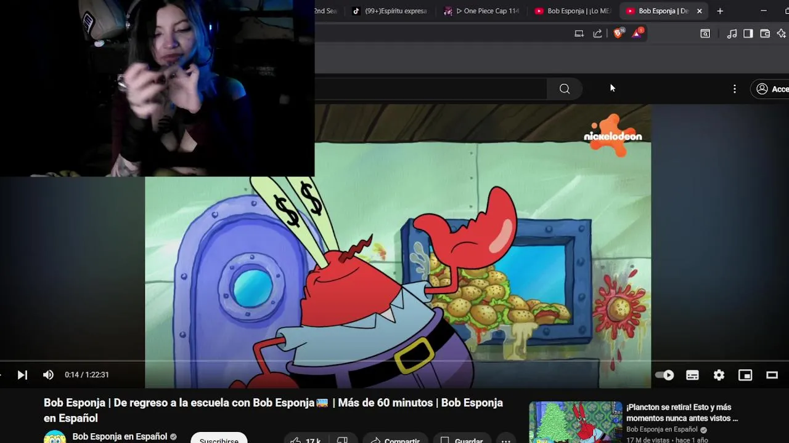789x443 pixels.
Task: Click the install/cast screen icon in address bar
Action: coord(579,33)
